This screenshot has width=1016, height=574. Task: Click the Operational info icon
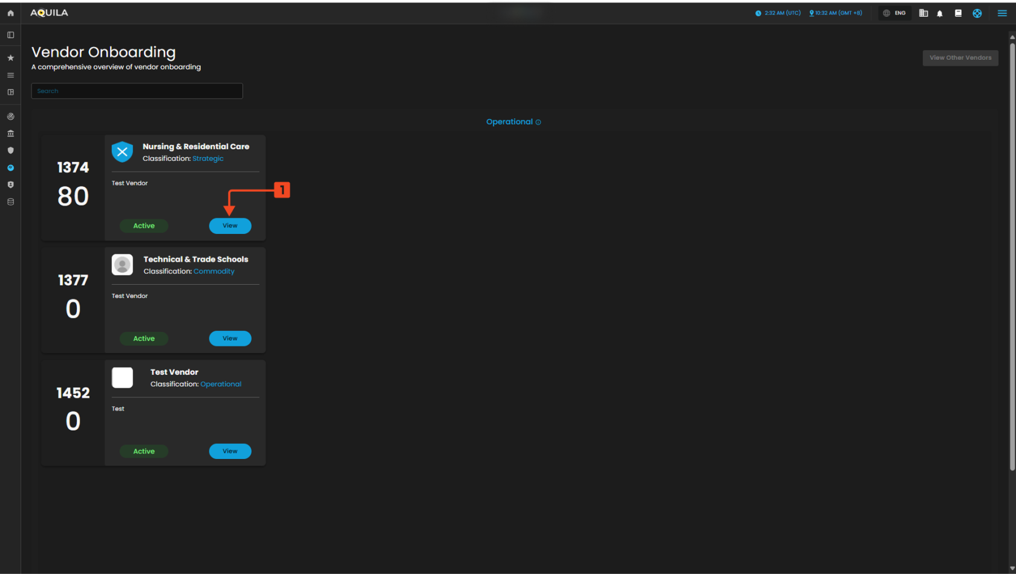538,122
